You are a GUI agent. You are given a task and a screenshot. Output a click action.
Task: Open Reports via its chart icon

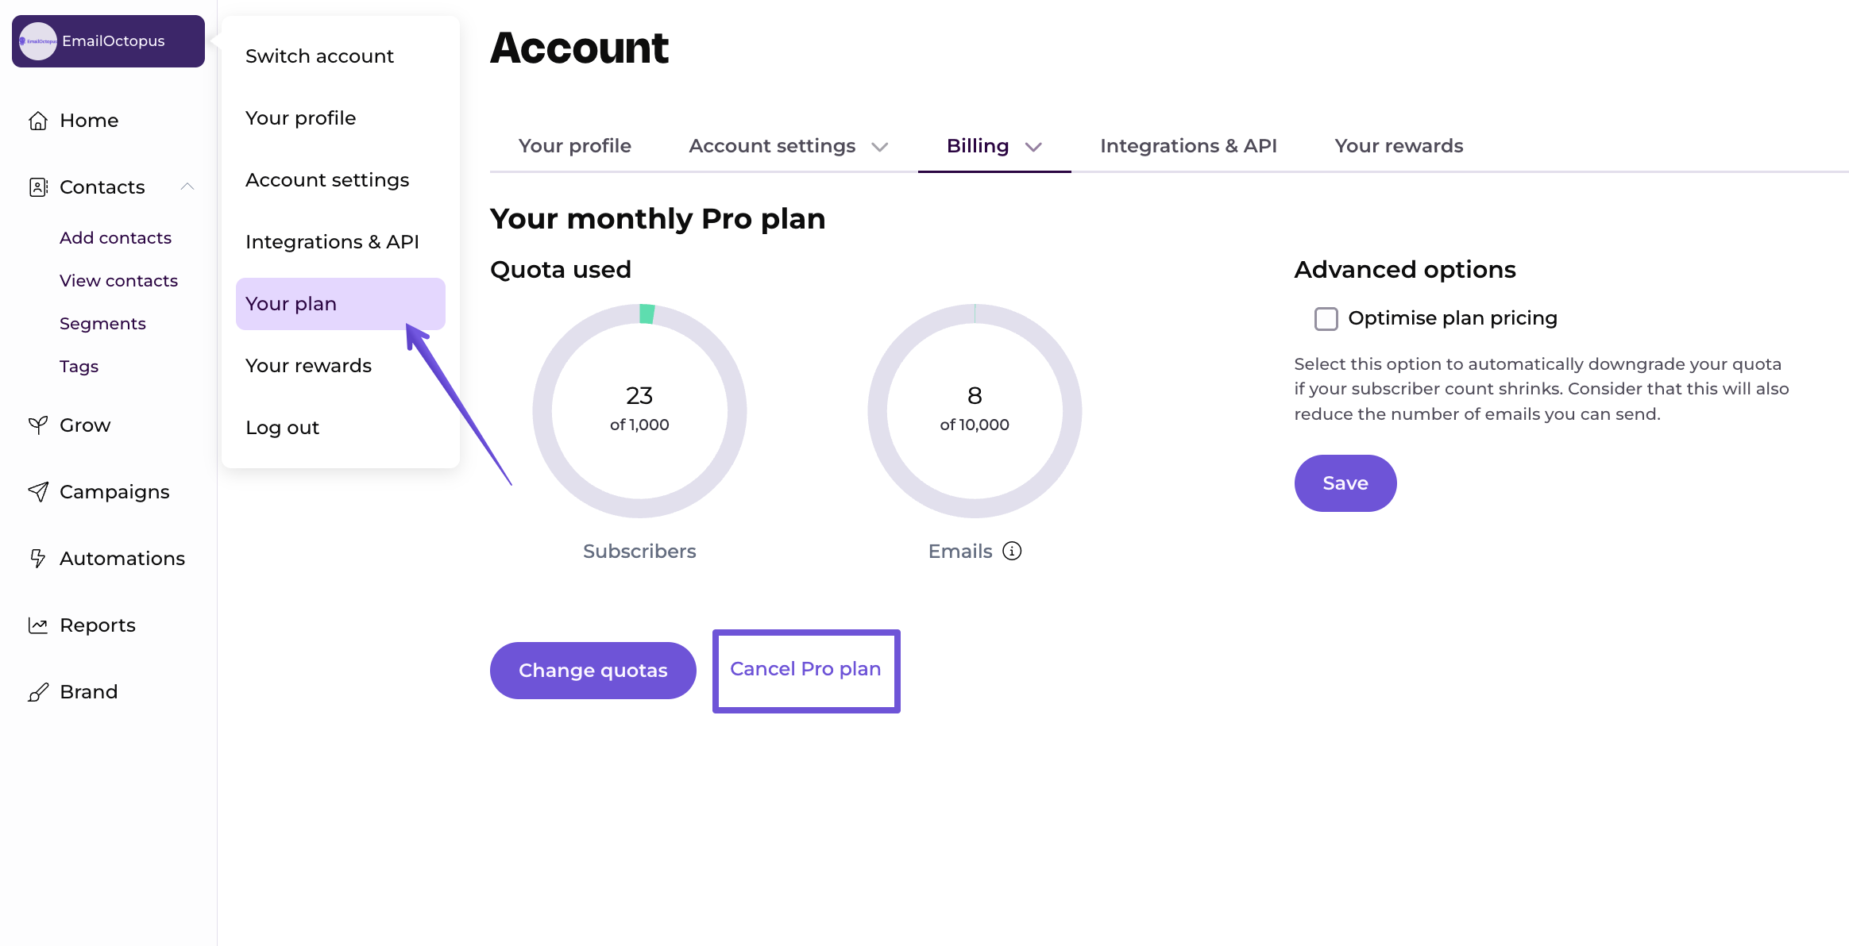pyautogui.click(x=37, y=625)
